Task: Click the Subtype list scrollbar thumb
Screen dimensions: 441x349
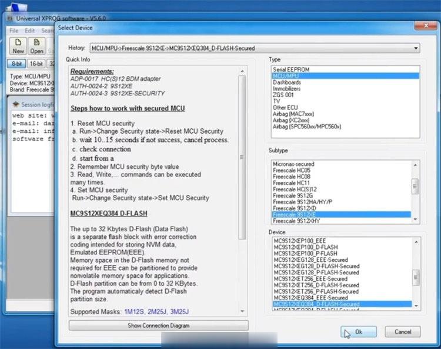Action: 415,187
